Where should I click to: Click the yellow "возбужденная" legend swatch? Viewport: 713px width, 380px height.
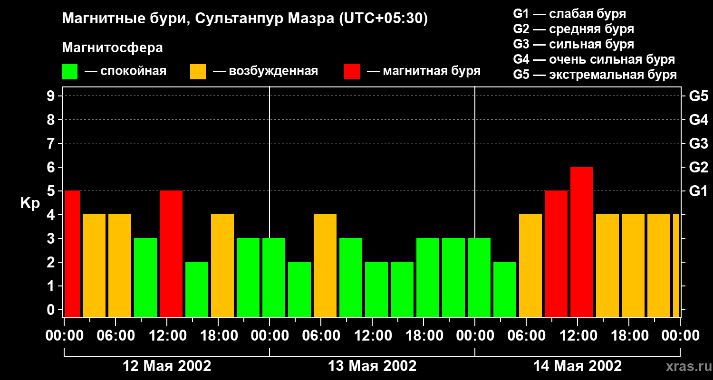[x=198, y=72]
